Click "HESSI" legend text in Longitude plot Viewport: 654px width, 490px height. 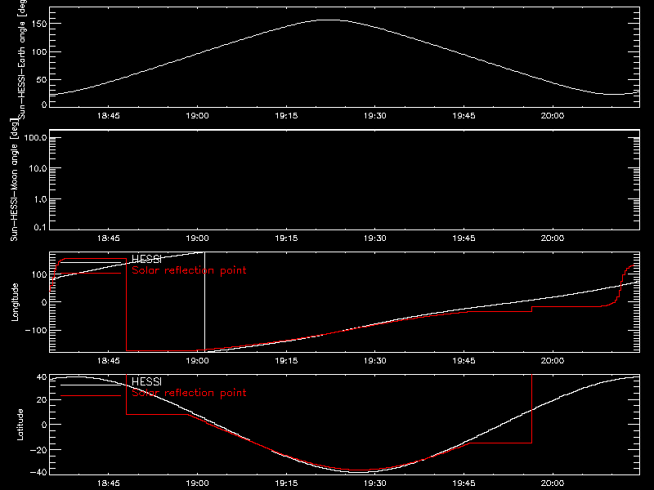tap(146, 259)
